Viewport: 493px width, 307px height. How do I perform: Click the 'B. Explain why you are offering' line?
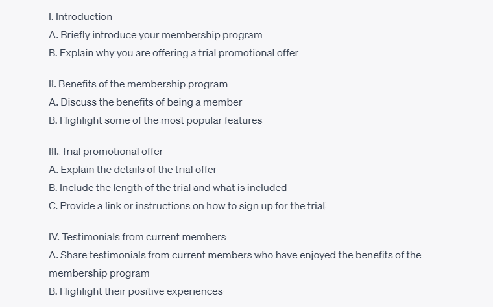[174, 53]
